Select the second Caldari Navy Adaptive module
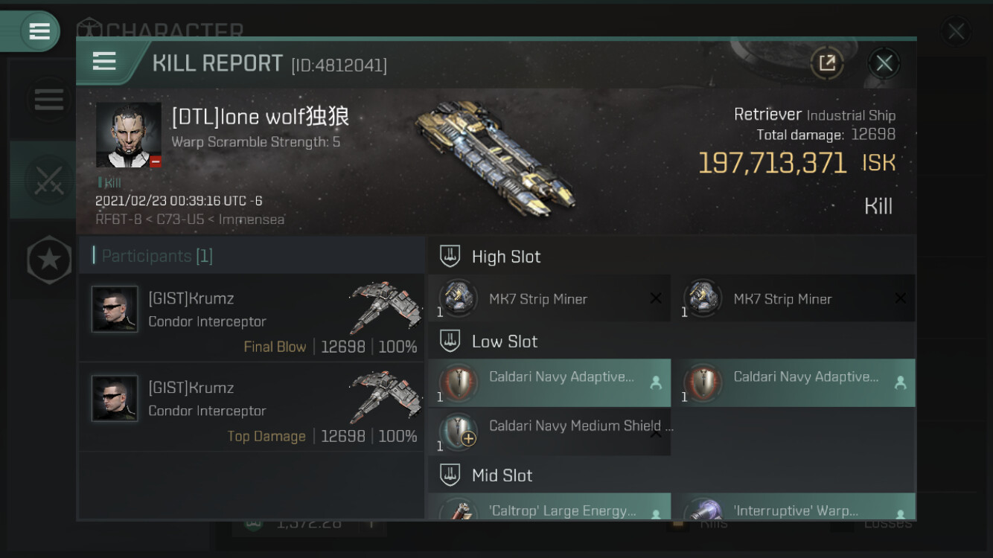The height and width of the screenshot is (558, 993). [794, 382]
